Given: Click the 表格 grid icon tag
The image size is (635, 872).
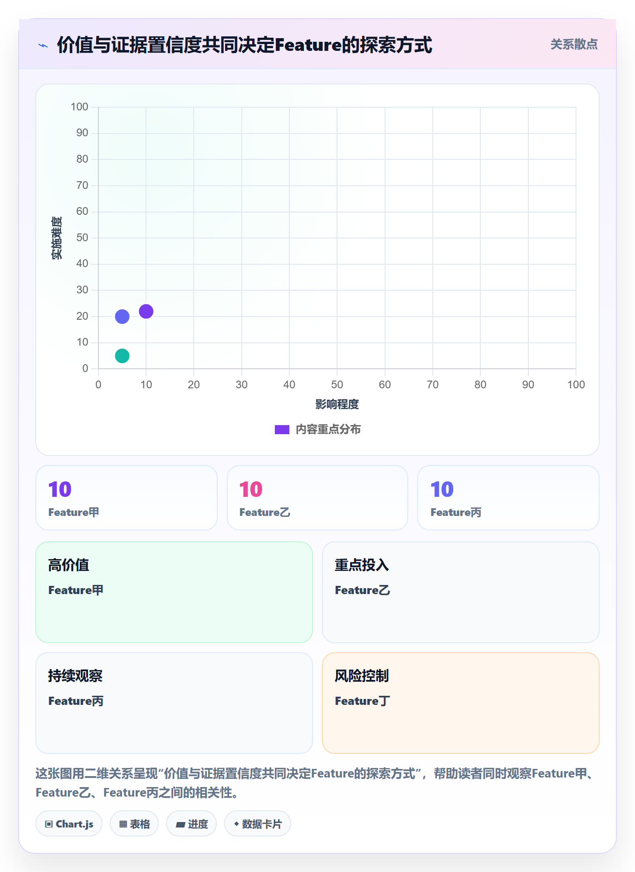Looking at the screenshot, I should pyautogui.click(x=134, y=824).
